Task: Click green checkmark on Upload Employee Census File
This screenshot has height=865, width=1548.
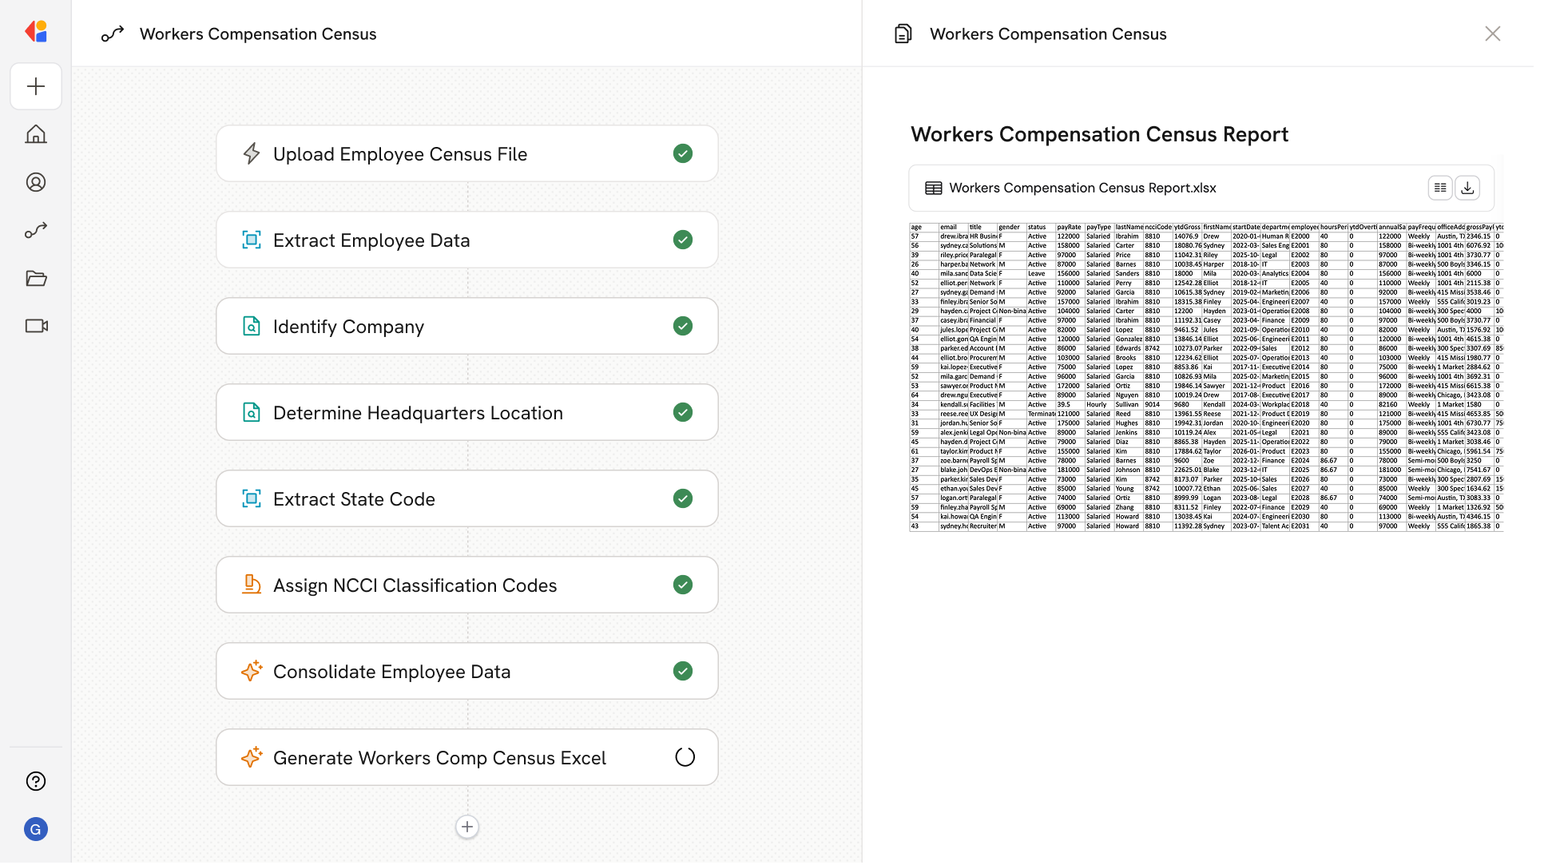Action: (683, 153)
